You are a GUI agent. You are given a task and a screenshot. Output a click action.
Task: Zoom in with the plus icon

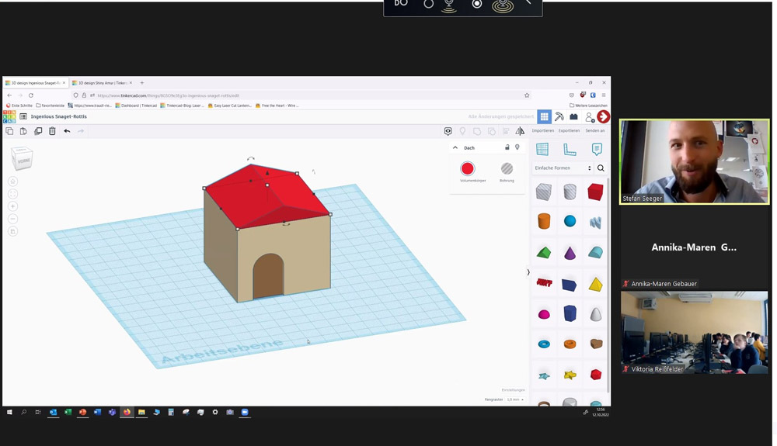click(x=13, y=206)
